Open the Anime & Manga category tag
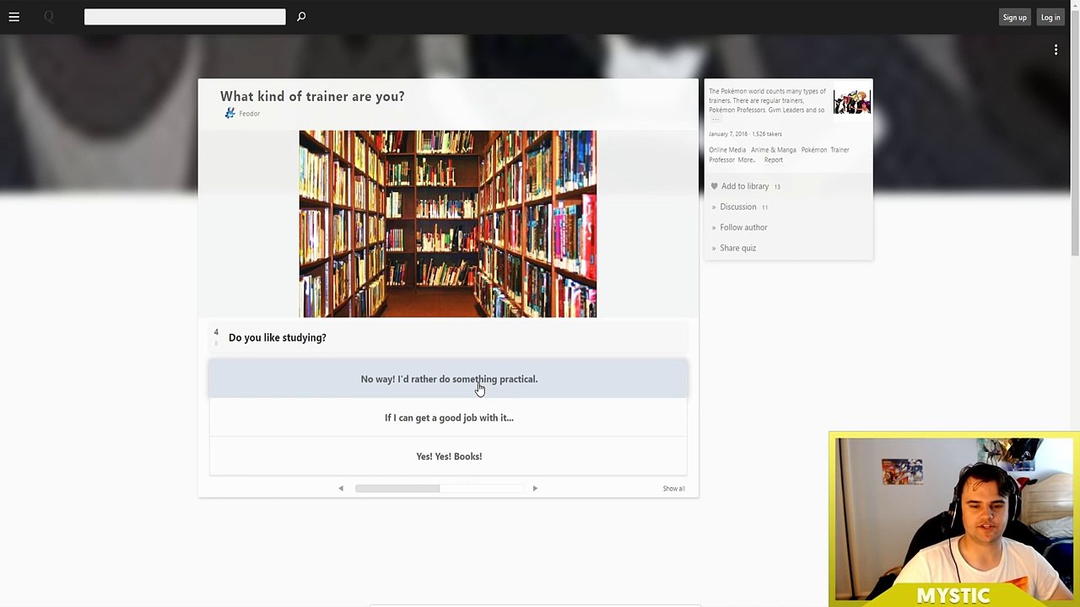 (x=774, y=150)
